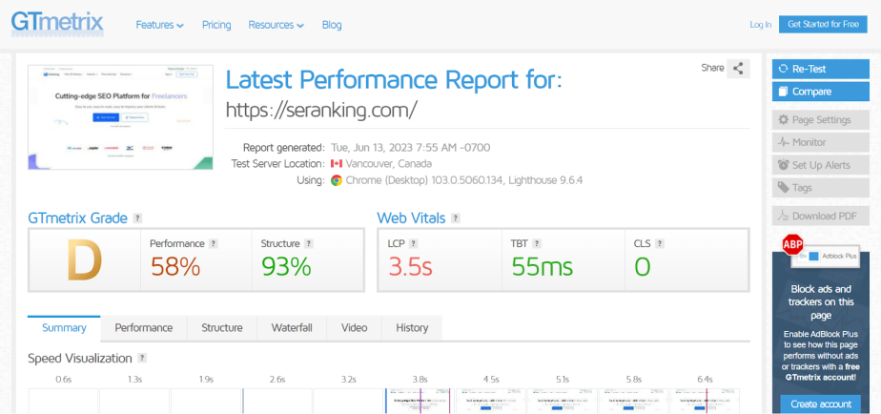Click the TBT help question mark

point(537,243)
